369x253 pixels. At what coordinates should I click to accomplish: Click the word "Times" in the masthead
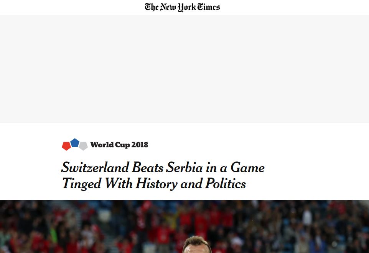[x=209, y=7]
